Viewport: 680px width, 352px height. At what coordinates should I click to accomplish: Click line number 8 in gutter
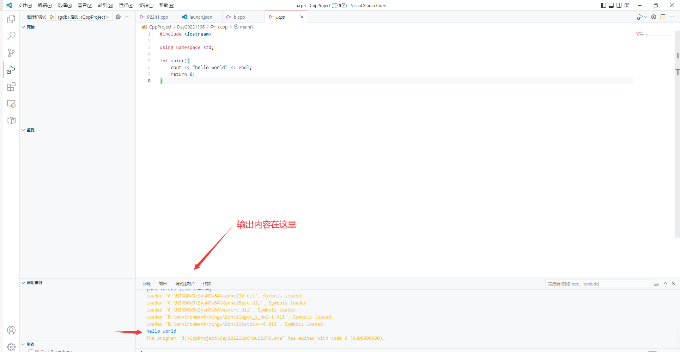click(x=149, y=81)
